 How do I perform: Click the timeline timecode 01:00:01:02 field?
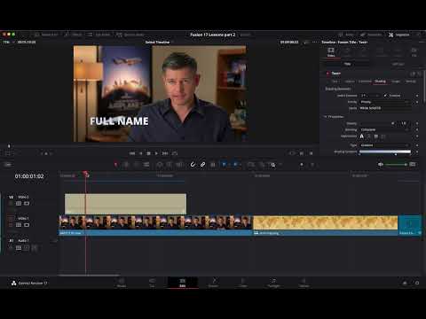29,176
